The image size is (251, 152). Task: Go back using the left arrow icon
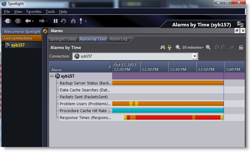tap(28, 21)
